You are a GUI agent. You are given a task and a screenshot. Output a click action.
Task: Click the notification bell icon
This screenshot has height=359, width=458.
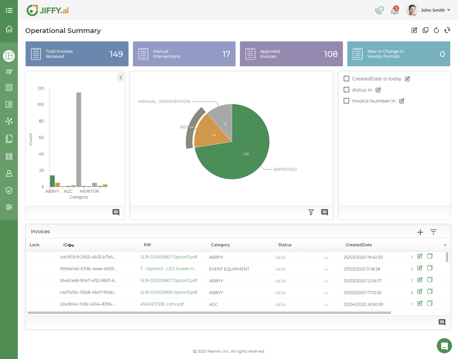[395, 10]
